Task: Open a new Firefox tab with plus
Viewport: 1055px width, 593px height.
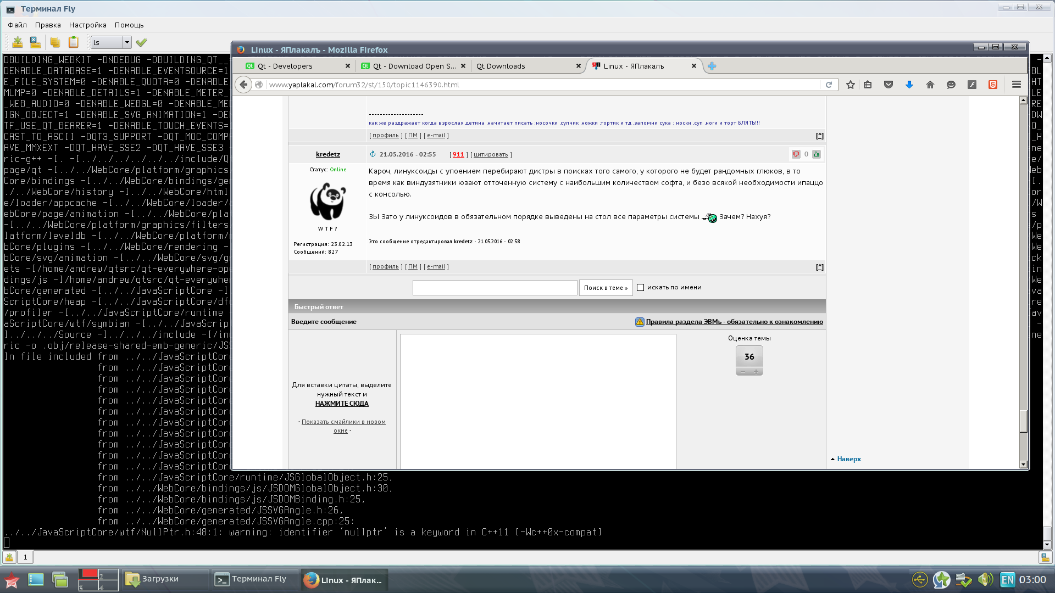Action: (712, 66)
